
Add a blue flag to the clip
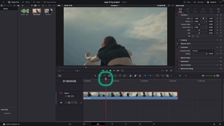[x=145, y=76]
